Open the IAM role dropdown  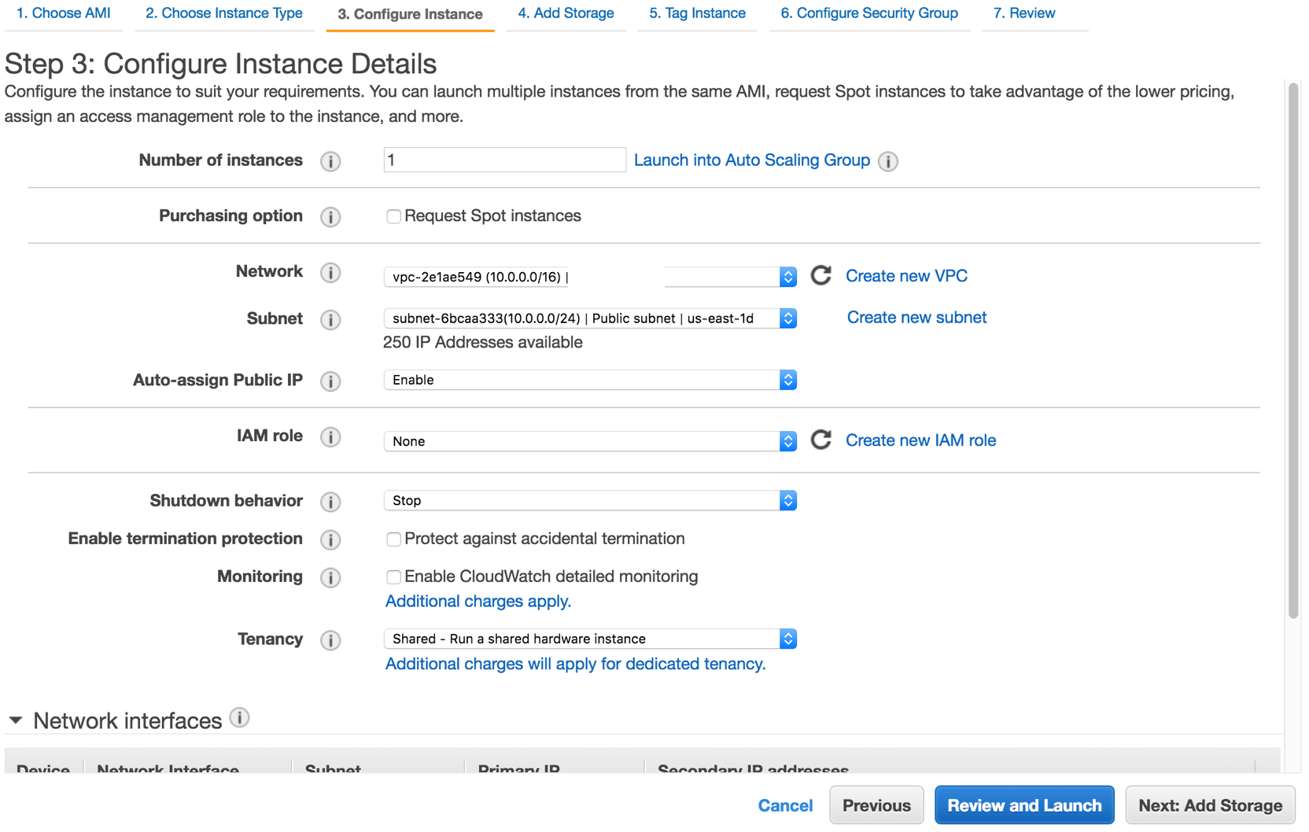click(590, 441)
